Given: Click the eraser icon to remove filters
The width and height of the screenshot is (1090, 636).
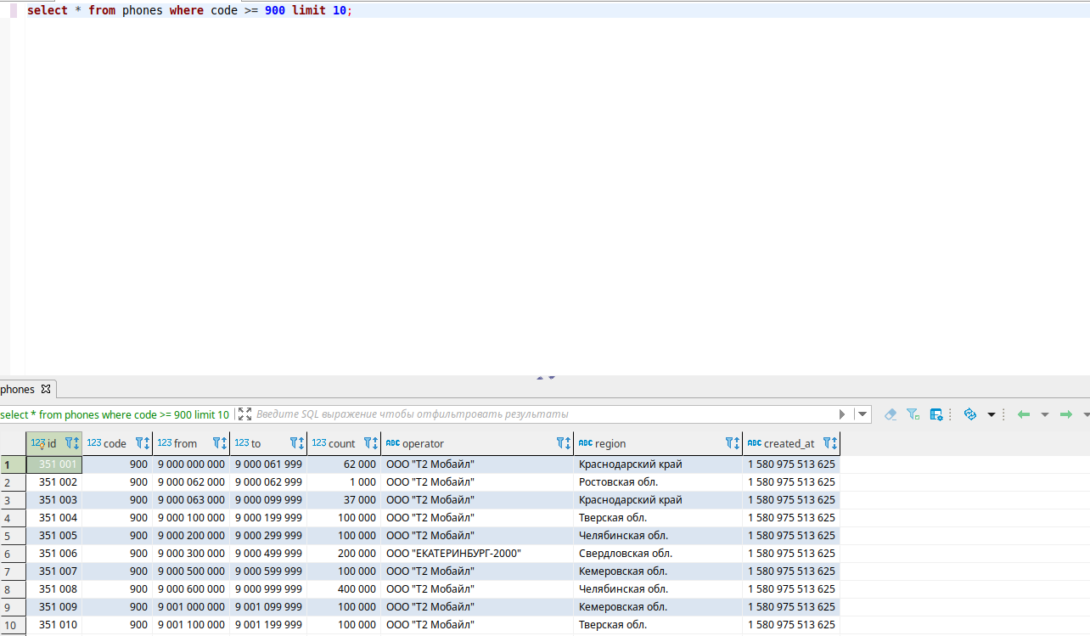Looking at the screenshot, I should tap(891, 414).
